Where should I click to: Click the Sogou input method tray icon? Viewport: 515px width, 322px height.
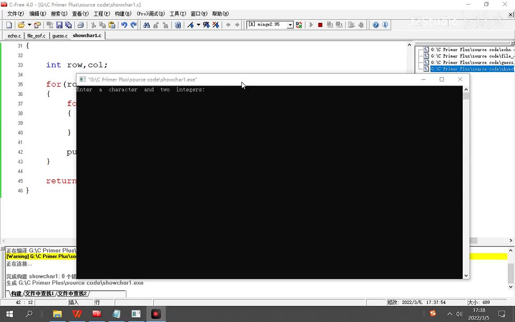tap(433, 314)
